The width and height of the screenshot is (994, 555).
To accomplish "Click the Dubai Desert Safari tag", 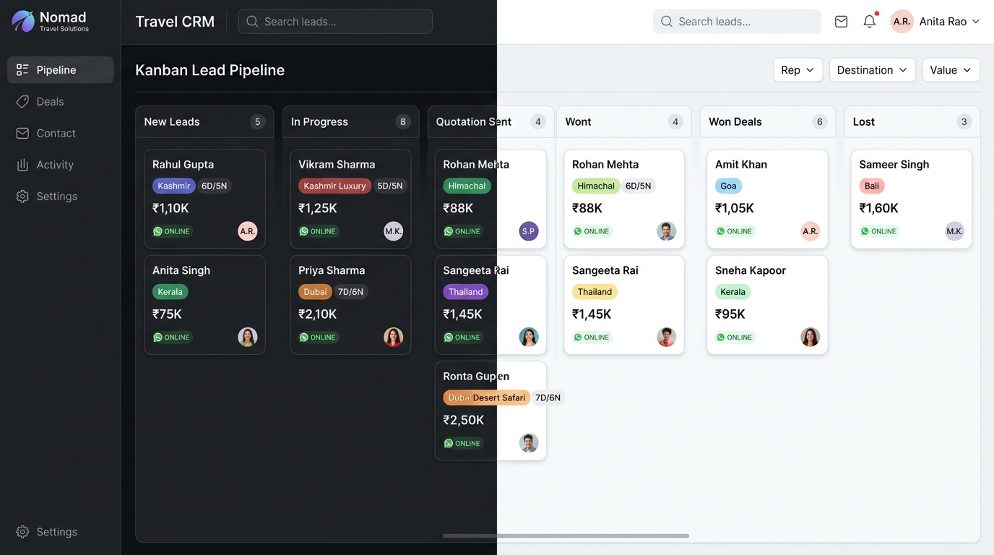I will (x=486, y=397).
